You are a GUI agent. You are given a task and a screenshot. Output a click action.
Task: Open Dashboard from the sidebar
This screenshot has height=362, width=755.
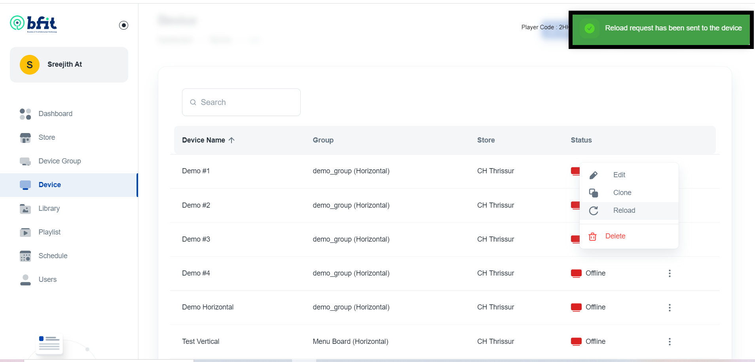tap(55, 114)
